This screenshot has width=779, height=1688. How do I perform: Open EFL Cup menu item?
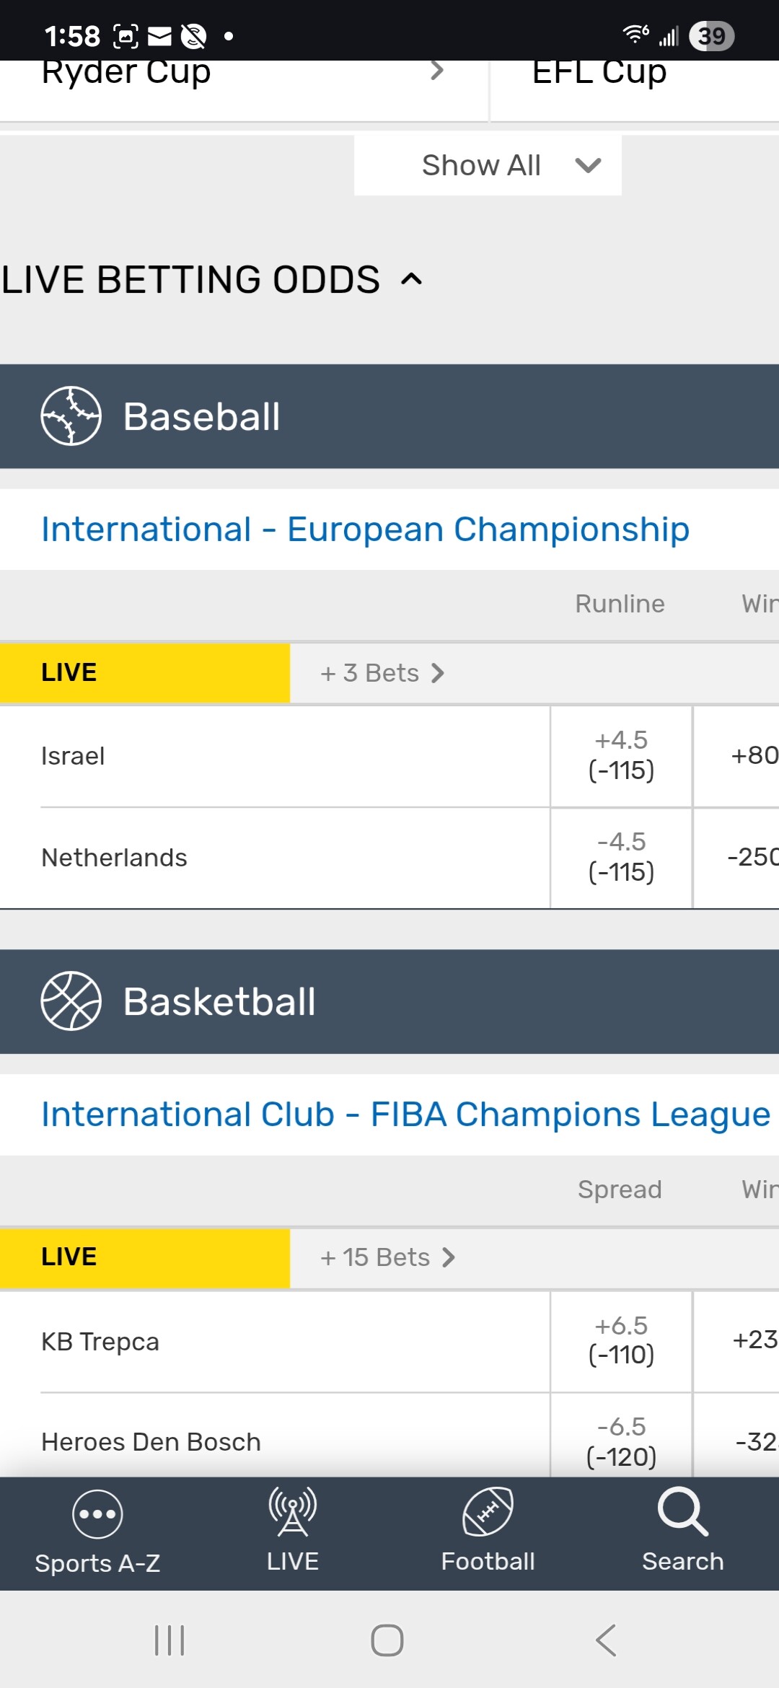coord(599,74)
